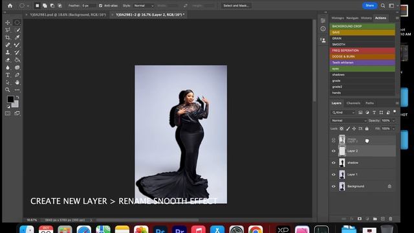The image size is (414, 233).
Task: Switch to the YJ0A2981.psd document tab
Action: 68,15
